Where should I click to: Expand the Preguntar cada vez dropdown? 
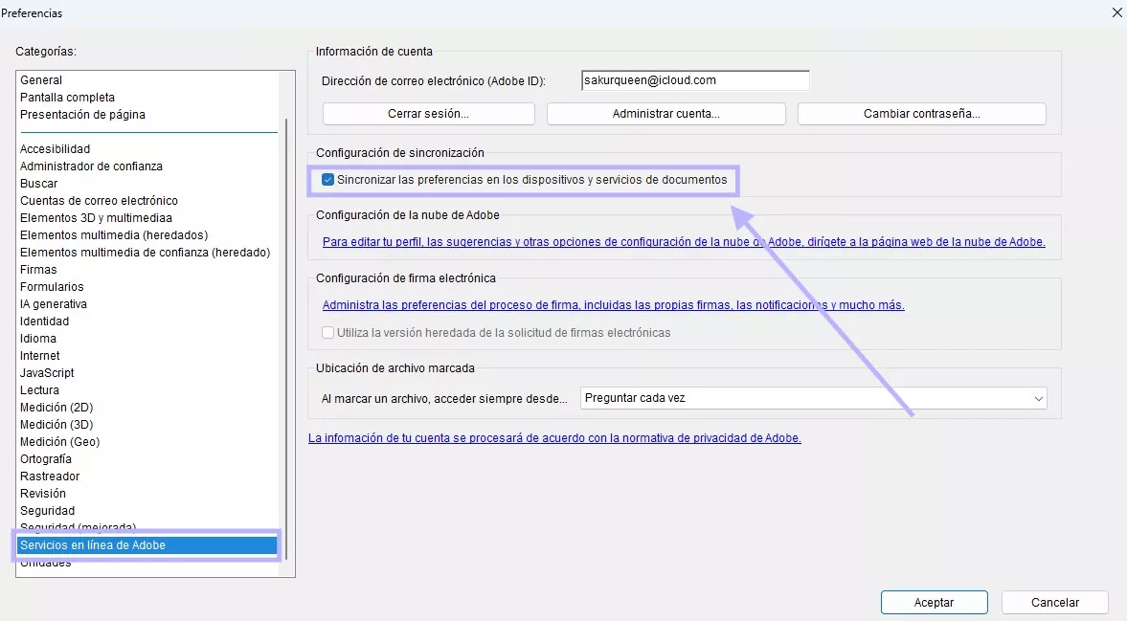pyautogui.click(x=814, y=398)
